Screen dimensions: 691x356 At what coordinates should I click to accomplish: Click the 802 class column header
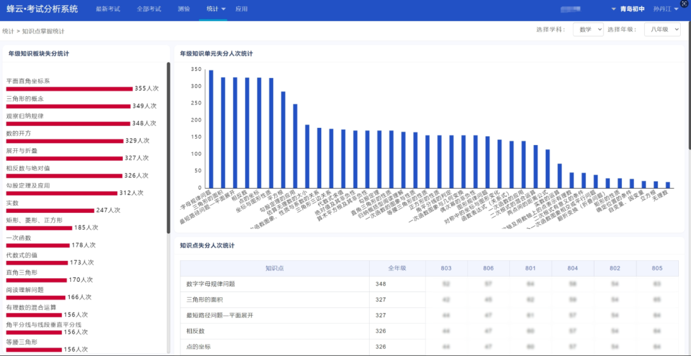(615, 268)
